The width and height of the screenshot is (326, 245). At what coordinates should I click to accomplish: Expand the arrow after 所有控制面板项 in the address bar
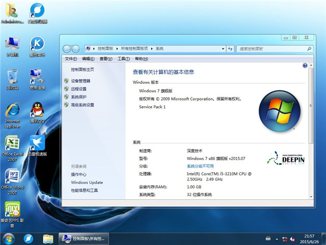coord(152,49)
